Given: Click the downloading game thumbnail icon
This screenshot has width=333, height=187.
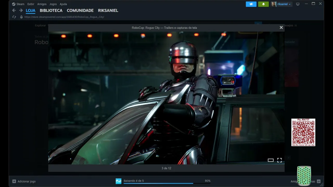Looking at the screenshot, I should (119, 181).
